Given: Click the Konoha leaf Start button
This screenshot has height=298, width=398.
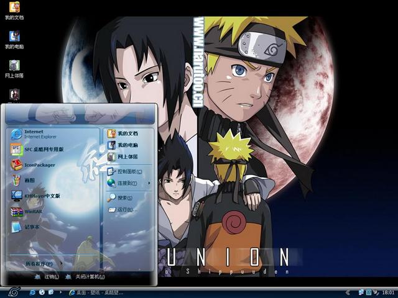Looking at the screenshot, I should pos(14,292).
